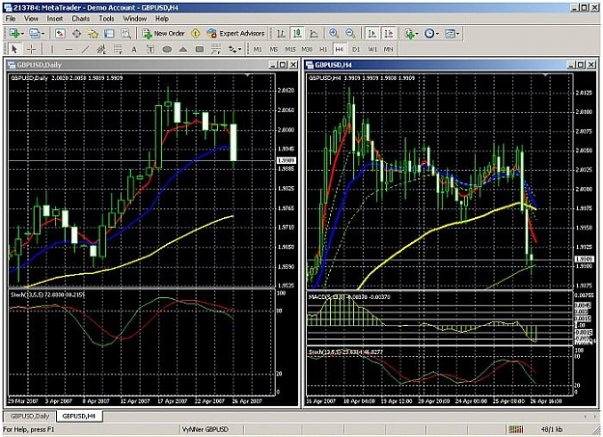The height and width of the screenshot is (437, 603).
Task: Switch timeframe to M30
Action: (307, 49)
